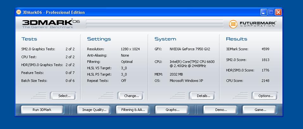The height and width of the screenshot is (129, 303).
Task: Maximize the 3DMark06 window
Action: click(271, 12)
